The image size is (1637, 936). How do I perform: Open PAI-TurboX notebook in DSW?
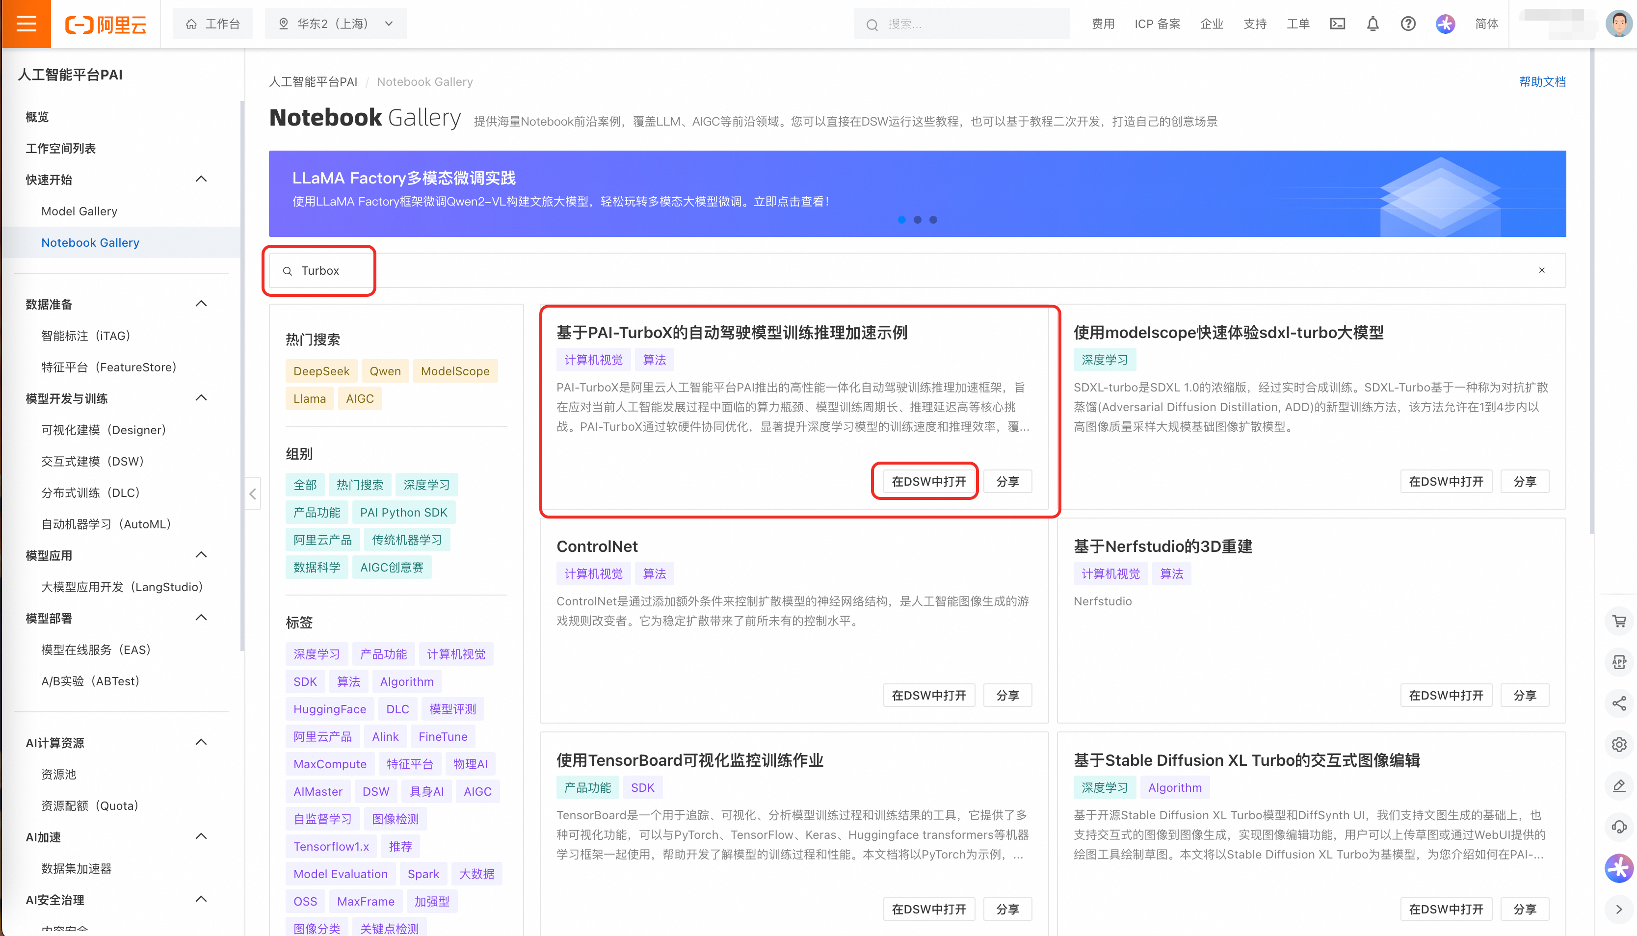point(928,482)
